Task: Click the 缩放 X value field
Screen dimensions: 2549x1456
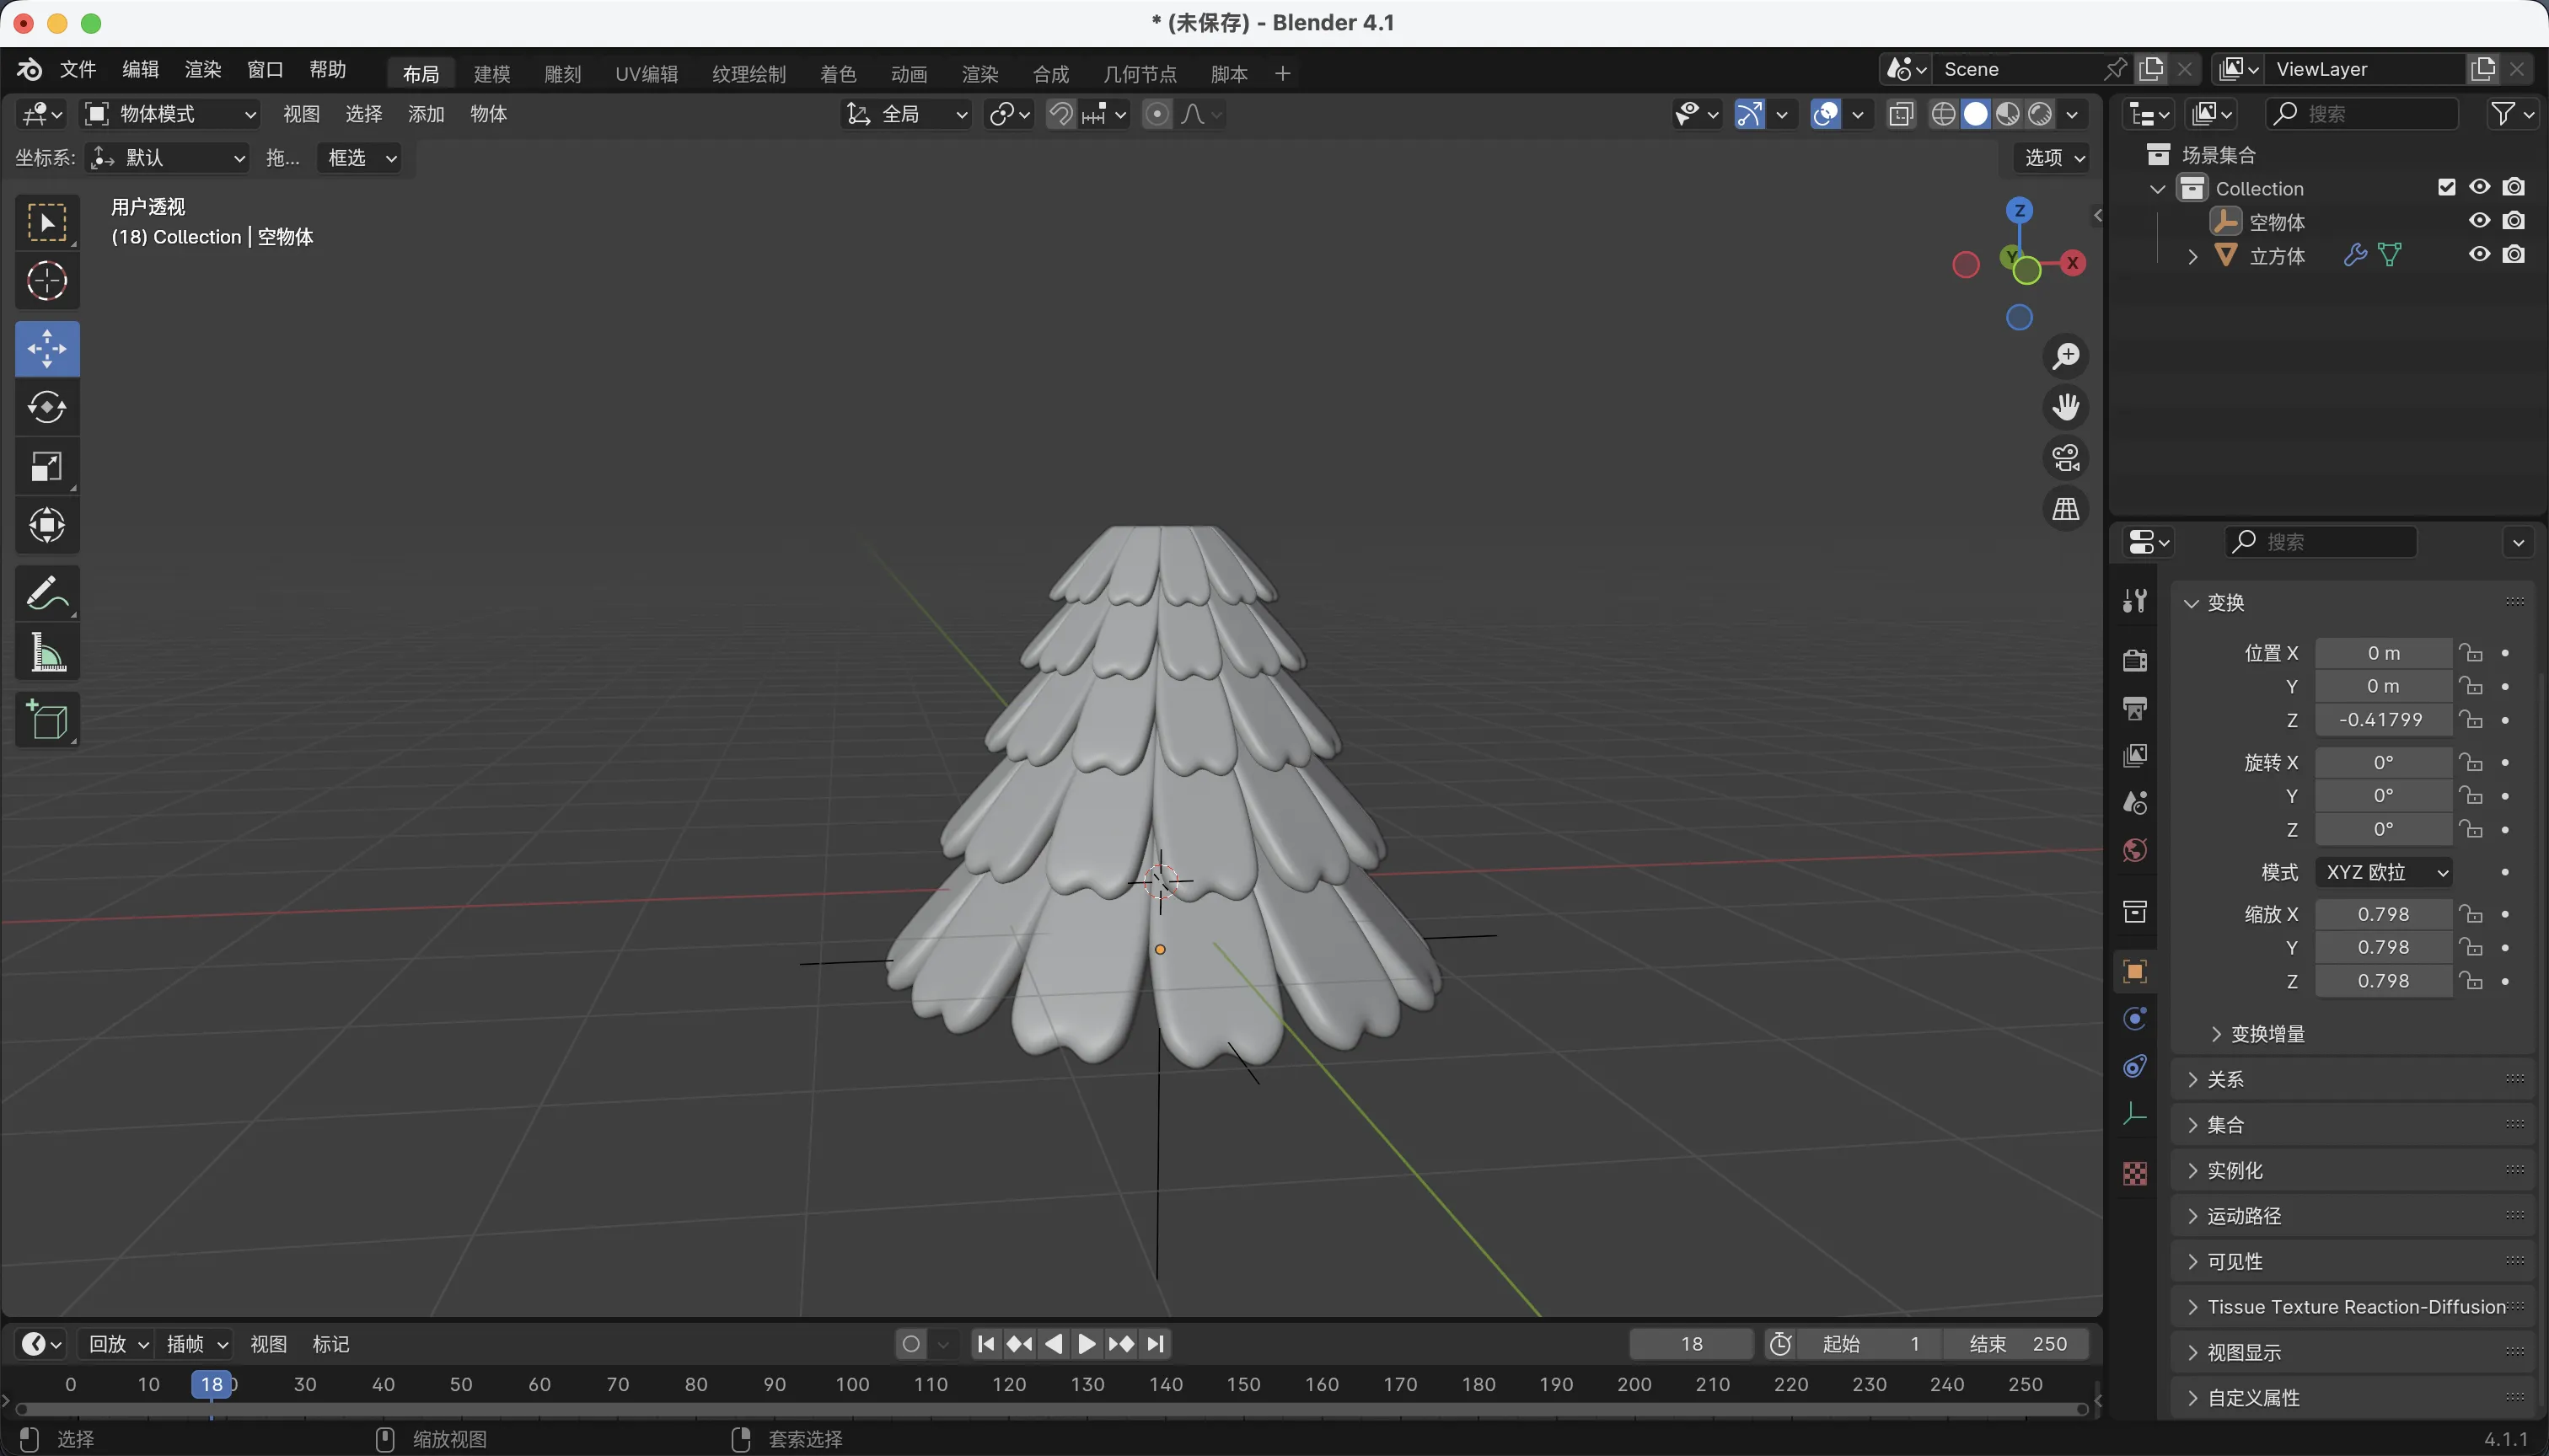Action: coord(2383,914)
